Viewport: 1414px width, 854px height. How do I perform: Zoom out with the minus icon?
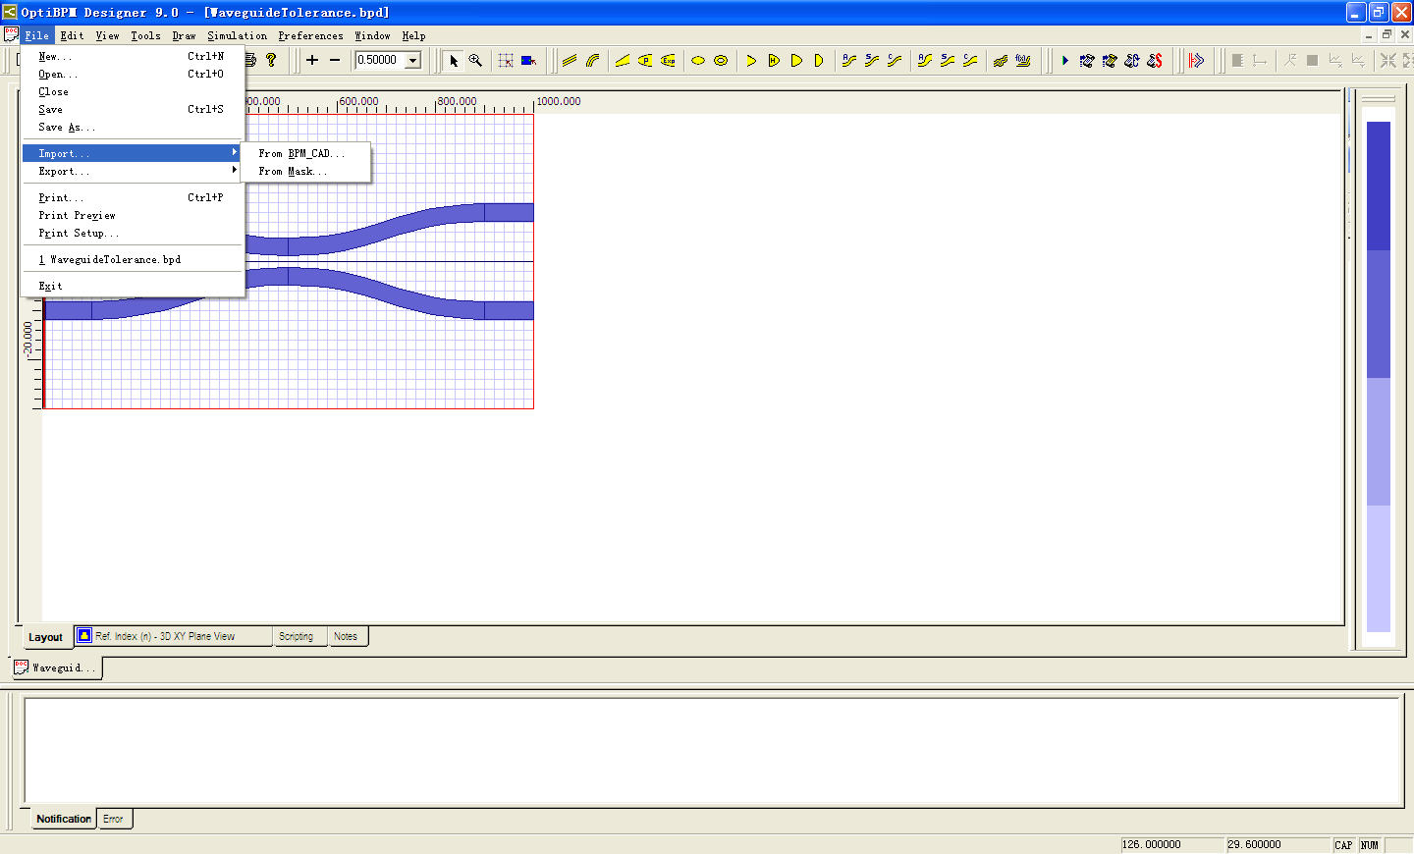(x=335, y=60)
